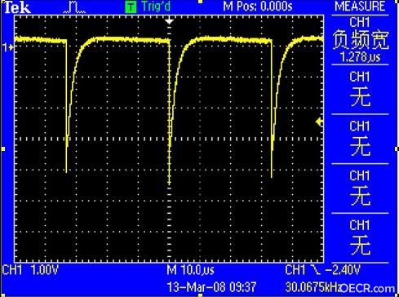Screen dimensions: 399x297
Task: Click the 1.278μs measurement value
Action: [x=360, y=57]
